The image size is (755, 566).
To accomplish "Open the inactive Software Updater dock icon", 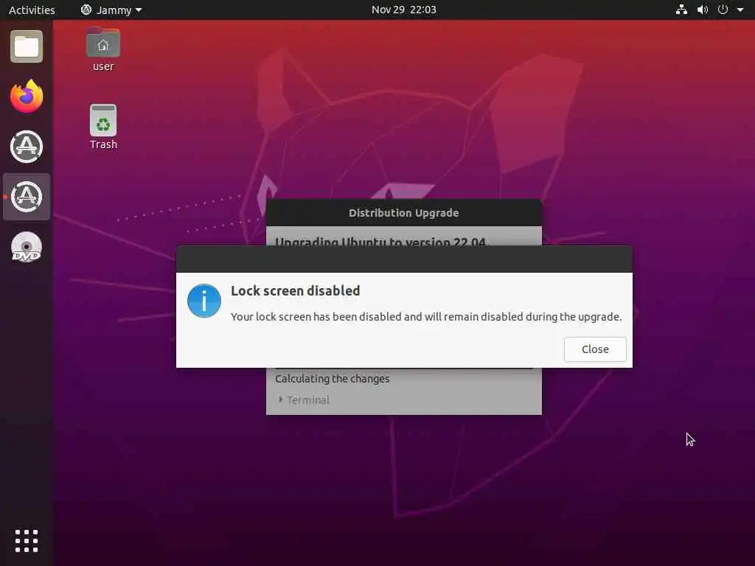I will tap(27, 147).
